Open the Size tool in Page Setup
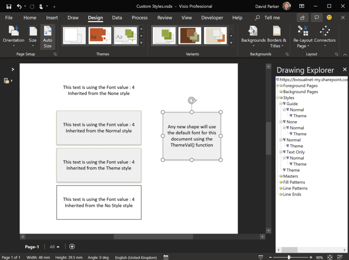The height and width of the screenshot is (260, 349). coord(32,36)
